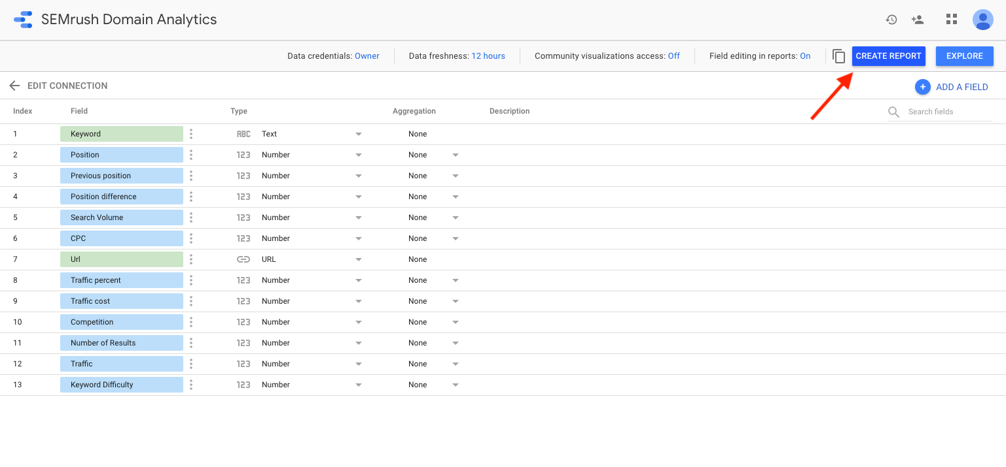
Task: Click the plus icon on Add a Field
Action: (x=923, y=86)
